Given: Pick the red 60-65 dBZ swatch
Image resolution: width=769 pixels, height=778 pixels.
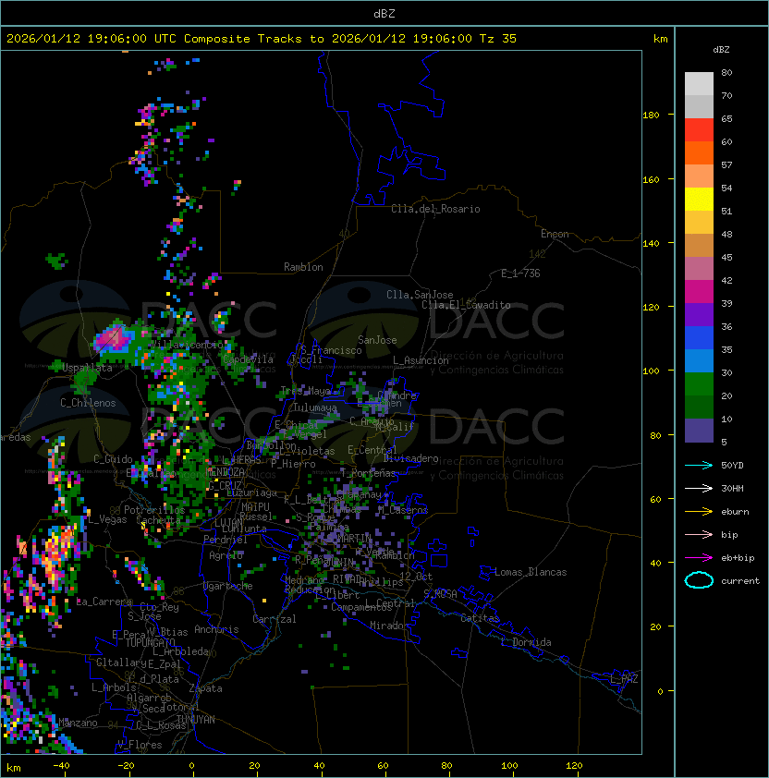Looking at the screenshot, I should click(x=699, y=130).
